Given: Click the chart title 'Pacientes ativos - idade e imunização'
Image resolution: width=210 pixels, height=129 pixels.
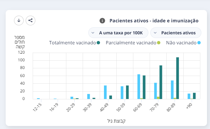Looking at the screenshot, I should 154,21.
